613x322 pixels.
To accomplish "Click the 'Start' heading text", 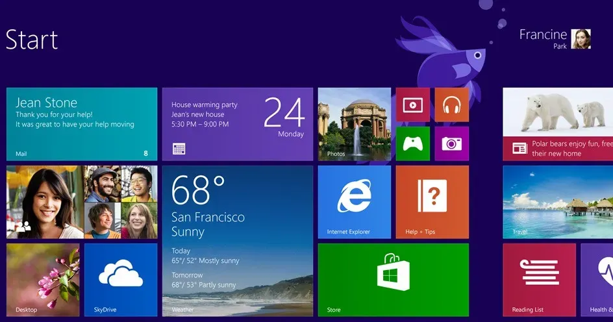I will (x=32, y=40).
